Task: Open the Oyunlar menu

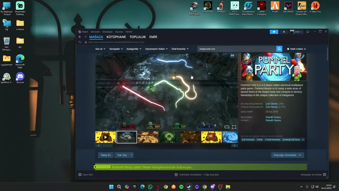Action: [x=119, y=32]
